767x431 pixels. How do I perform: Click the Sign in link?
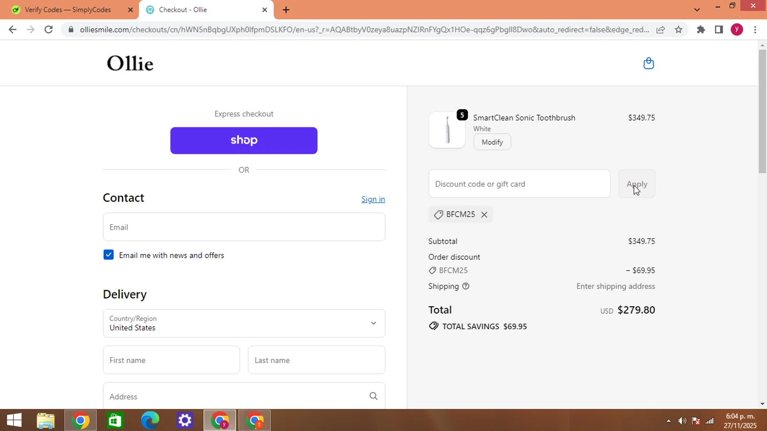click(x=373, y=199)
